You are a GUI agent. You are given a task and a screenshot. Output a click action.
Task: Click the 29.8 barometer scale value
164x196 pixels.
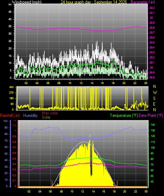tap(152, 28)
